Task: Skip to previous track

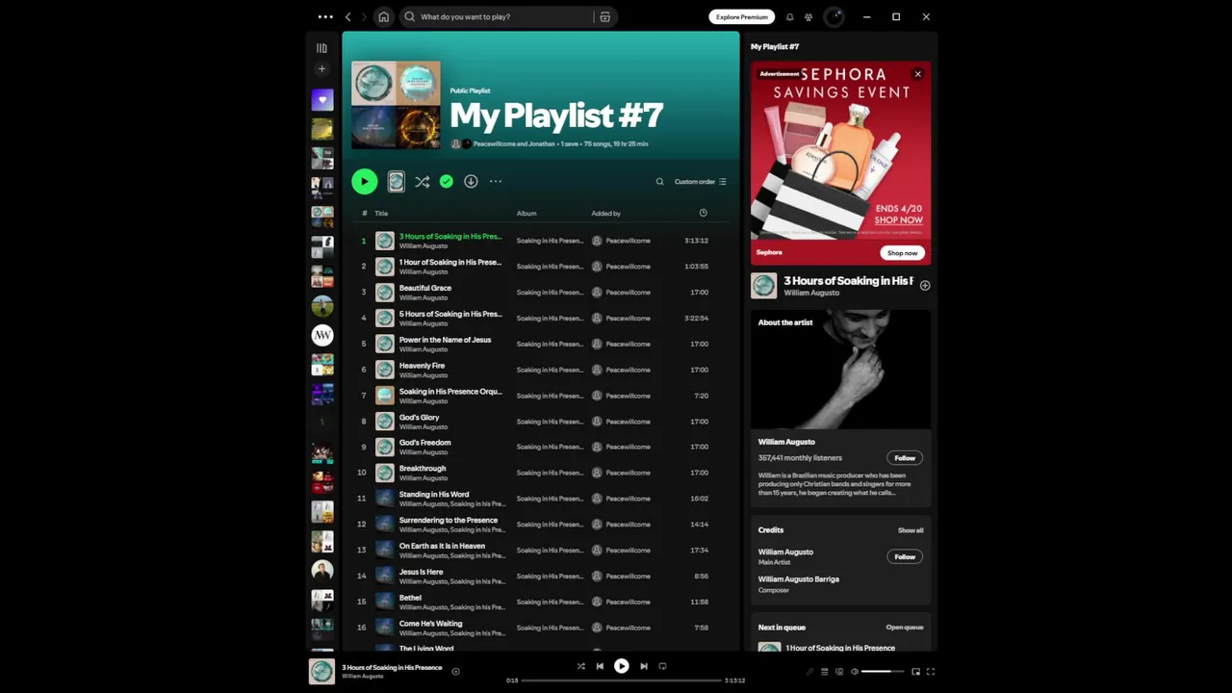Action: point(600,666)
